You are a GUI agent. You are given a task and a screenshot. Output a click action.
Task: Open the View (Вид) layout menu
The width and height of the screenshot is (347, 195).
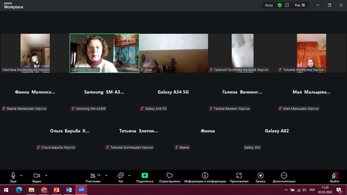[x=300, y=5]
